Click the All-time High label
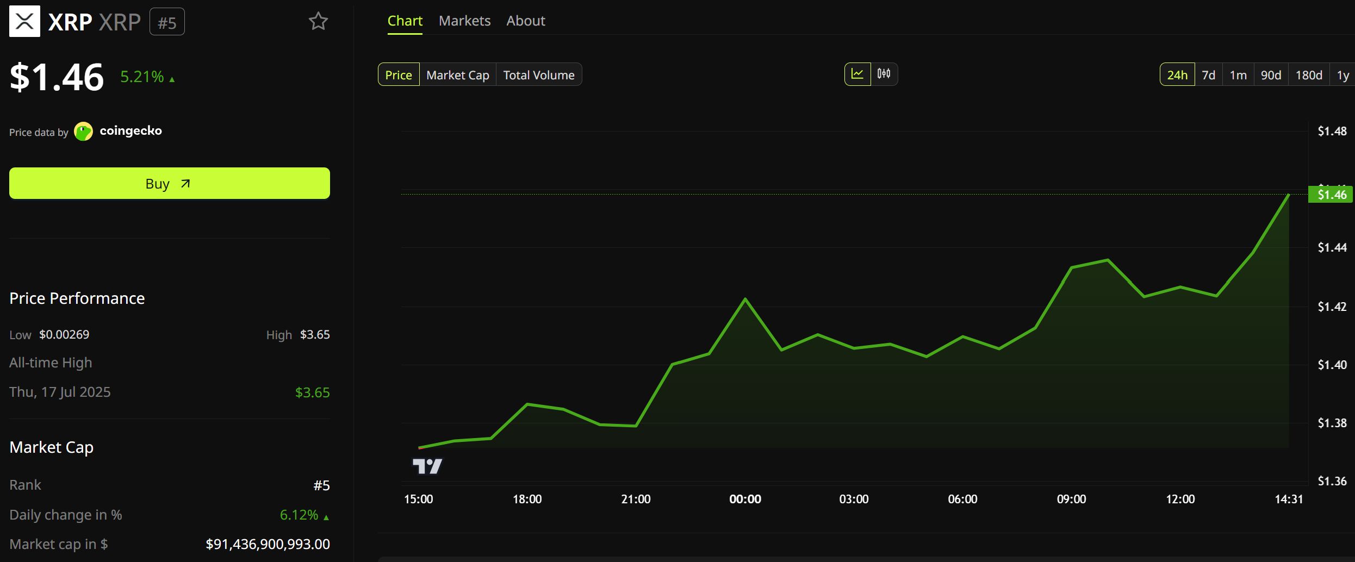1355x562 pixels. tap(51, 363)
